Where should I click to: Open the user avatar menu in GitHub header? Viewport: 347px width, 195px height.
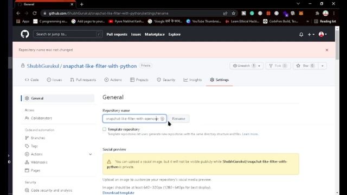click(323, 34)
